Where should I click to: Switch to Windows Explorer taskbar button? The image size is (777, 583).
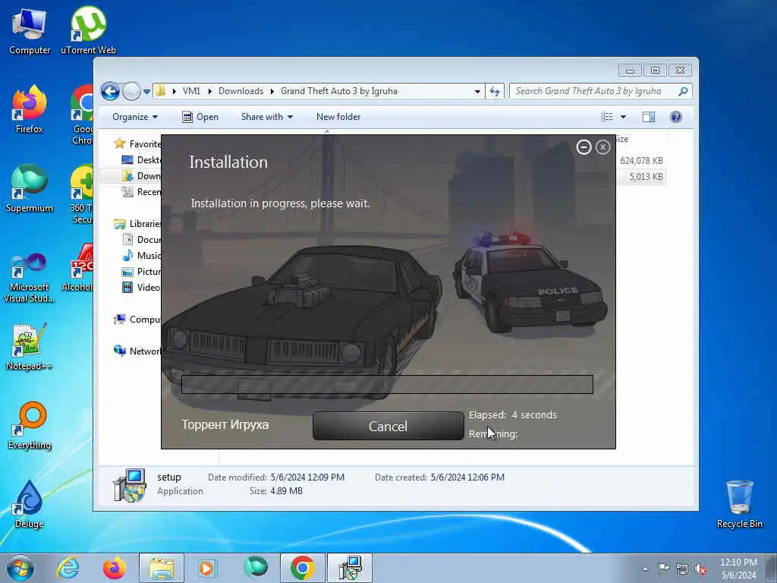(162, 568)
